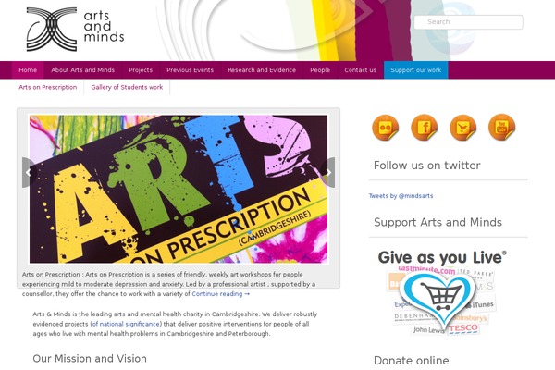Open Contact us page
The image size is (555, 370).
(361, 70)
